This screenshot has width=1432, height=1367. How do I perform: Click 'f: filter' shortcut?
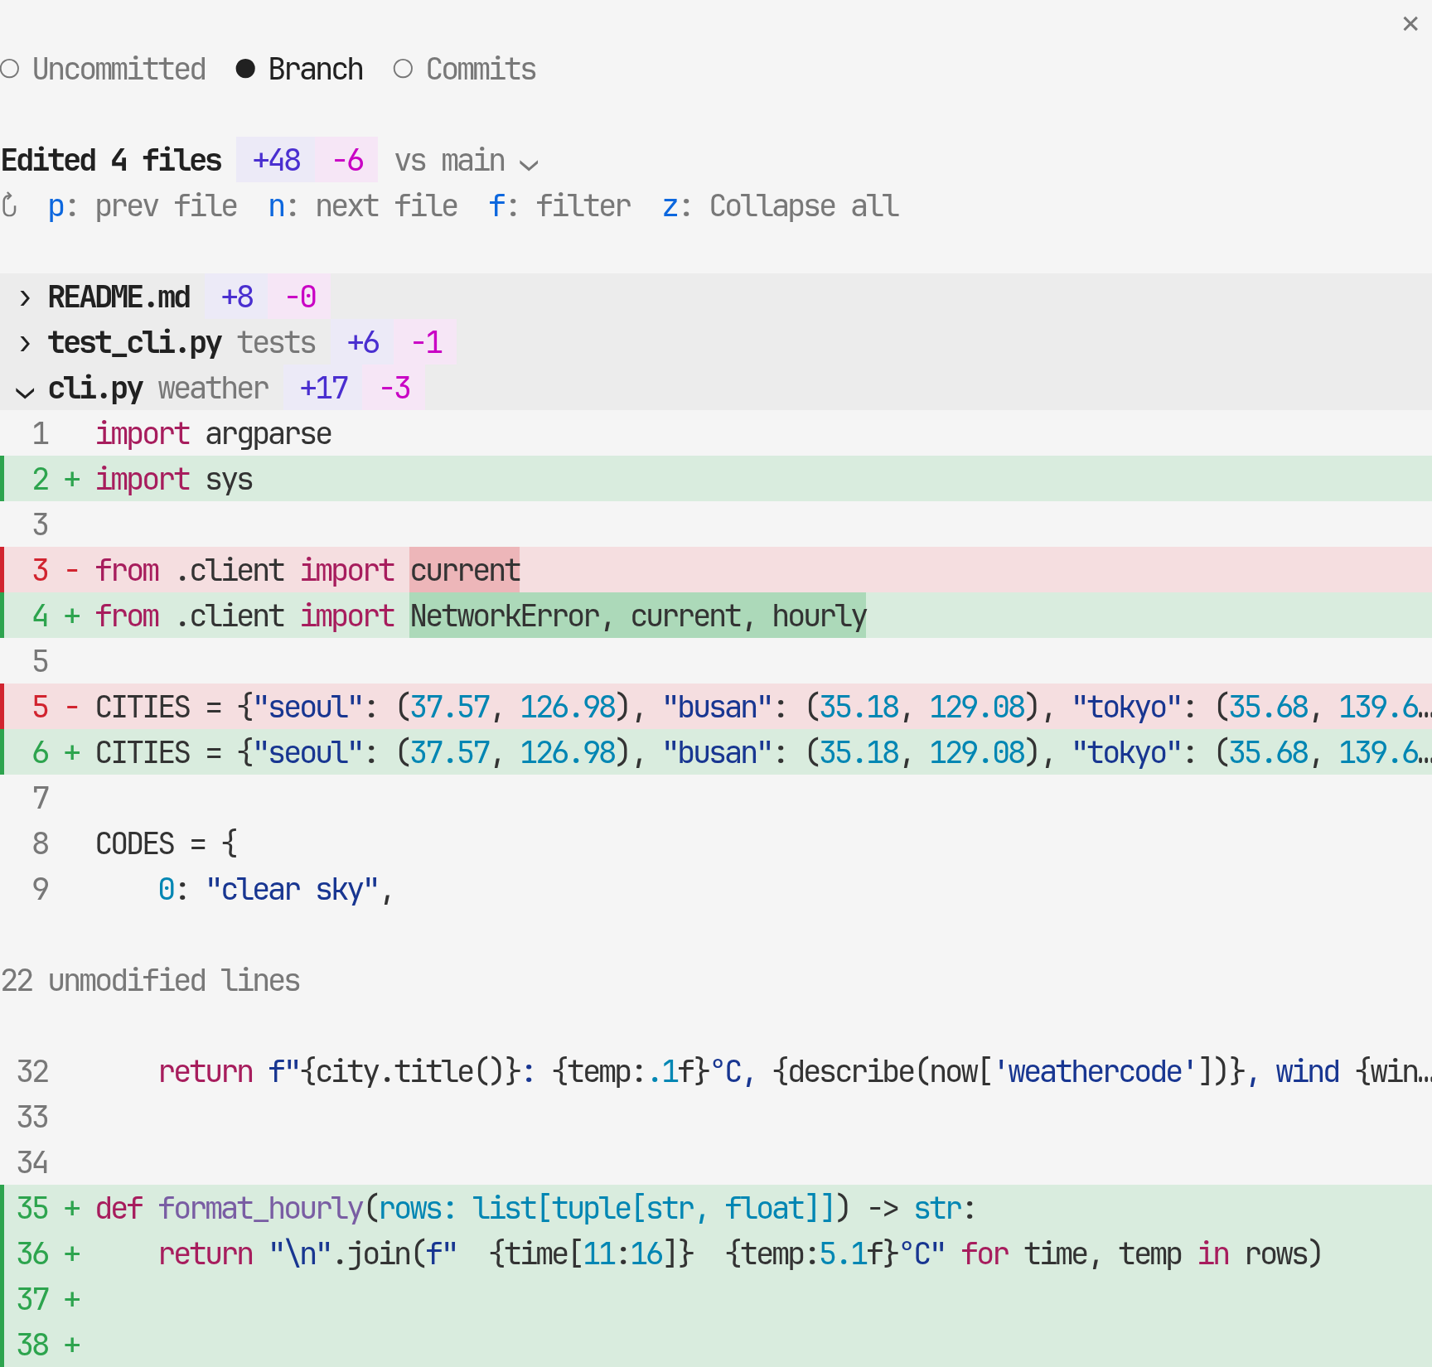pyautogui.click(x=560, y=205)
